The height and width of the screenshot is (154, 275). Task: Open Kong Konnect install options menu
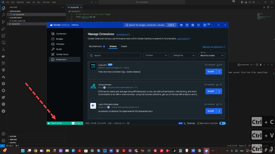[x=219, y=91]
